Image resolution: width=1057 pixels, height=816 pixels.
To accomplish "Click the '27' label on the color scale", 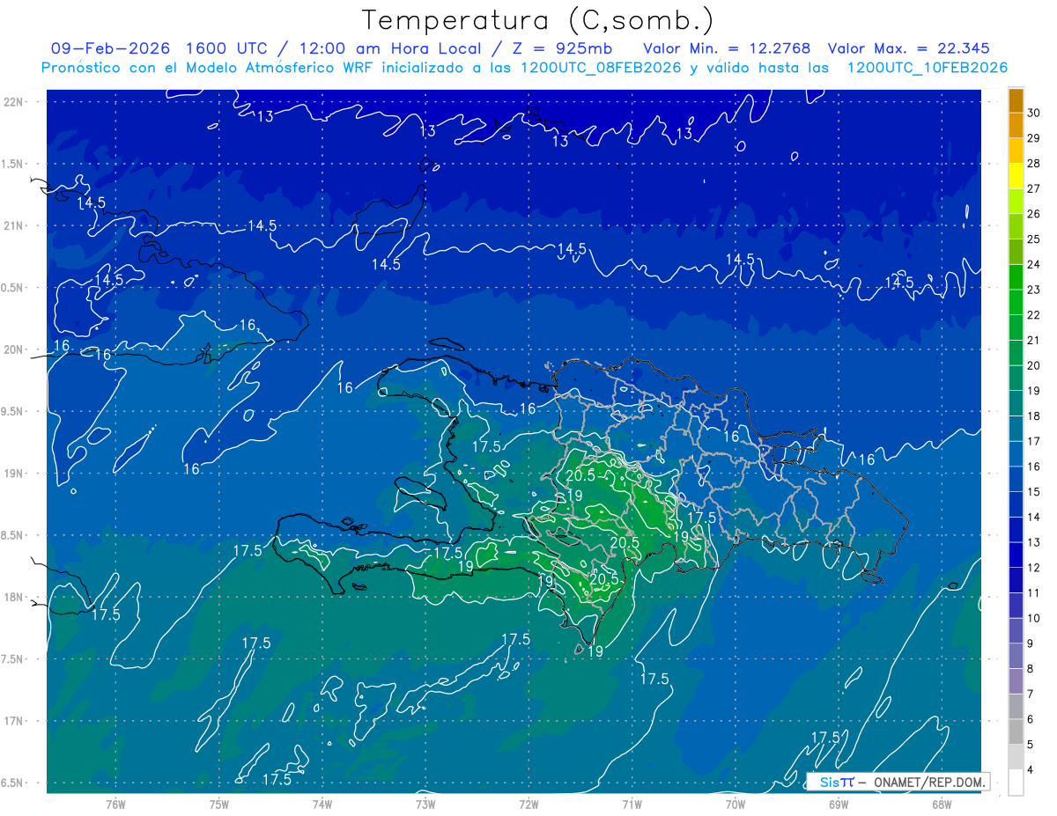I will click(1034, 188).
